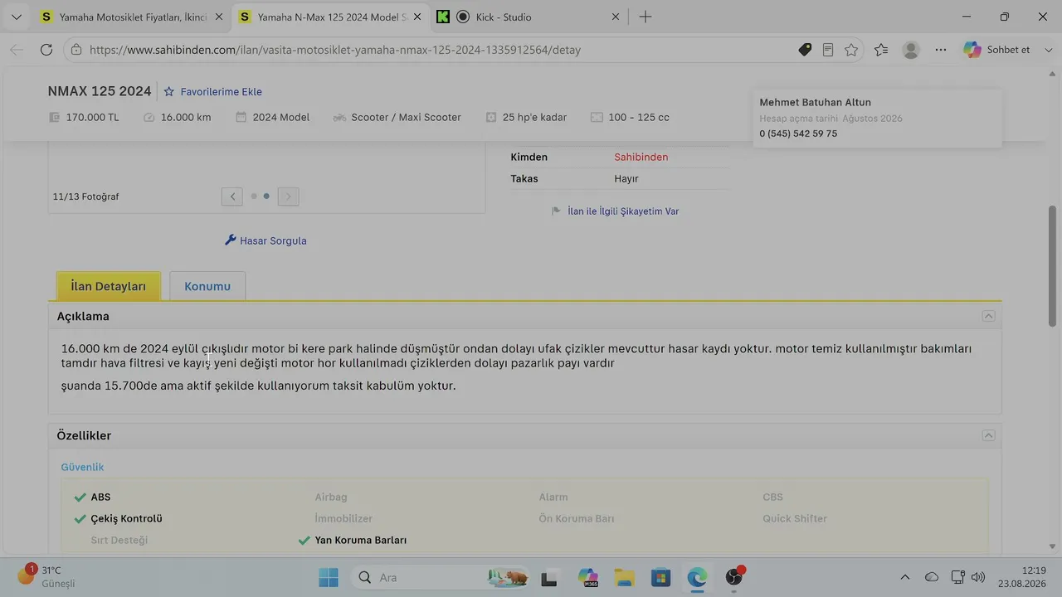Open Microsoft Store from the taskbar
The height and width of the screenshot is (597, 1062).
point(660,577)
